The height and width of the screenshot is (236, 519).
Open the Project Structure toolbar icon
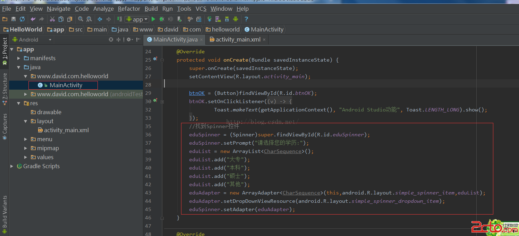tap(199, 19)
